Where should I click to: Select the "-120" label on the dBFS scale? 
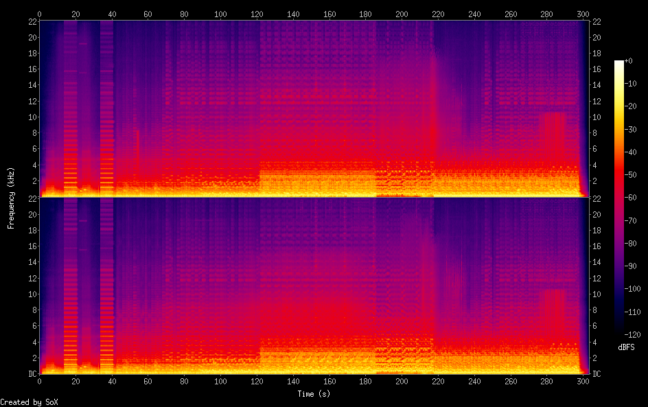click(632, 334)
